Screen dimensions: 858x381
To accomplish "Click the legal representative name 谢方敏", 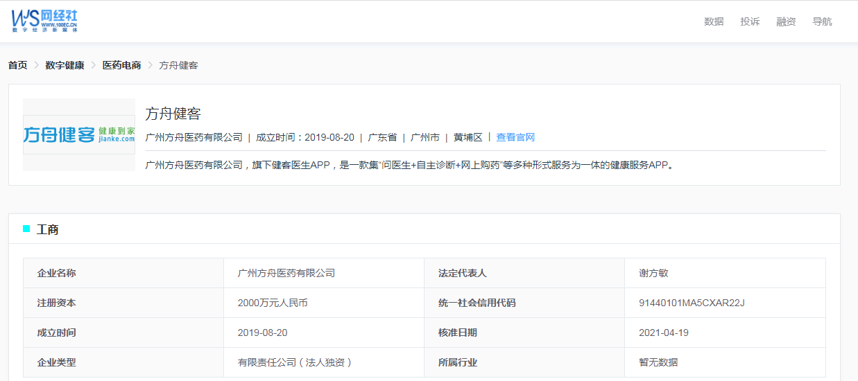I will click(653, 273).
